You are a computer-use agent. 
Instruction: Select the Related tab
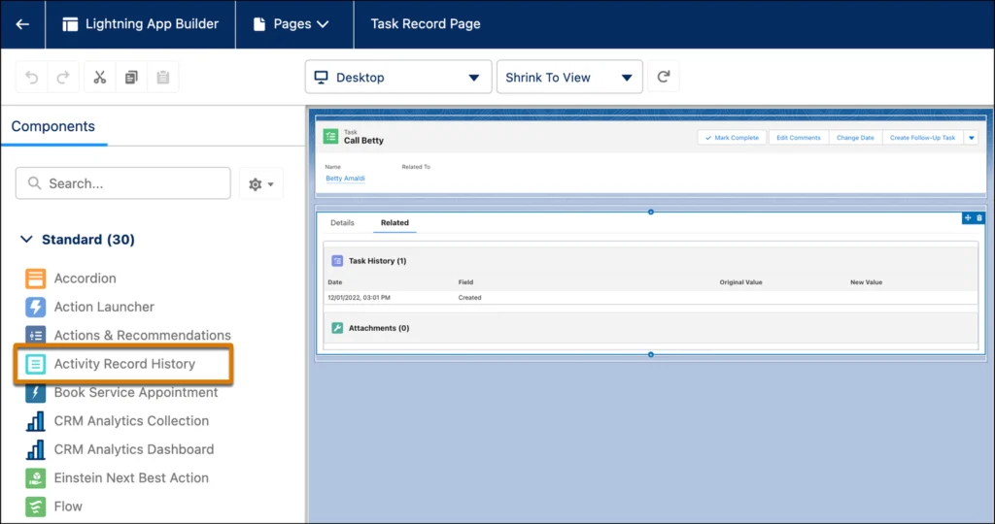[395, 223]
